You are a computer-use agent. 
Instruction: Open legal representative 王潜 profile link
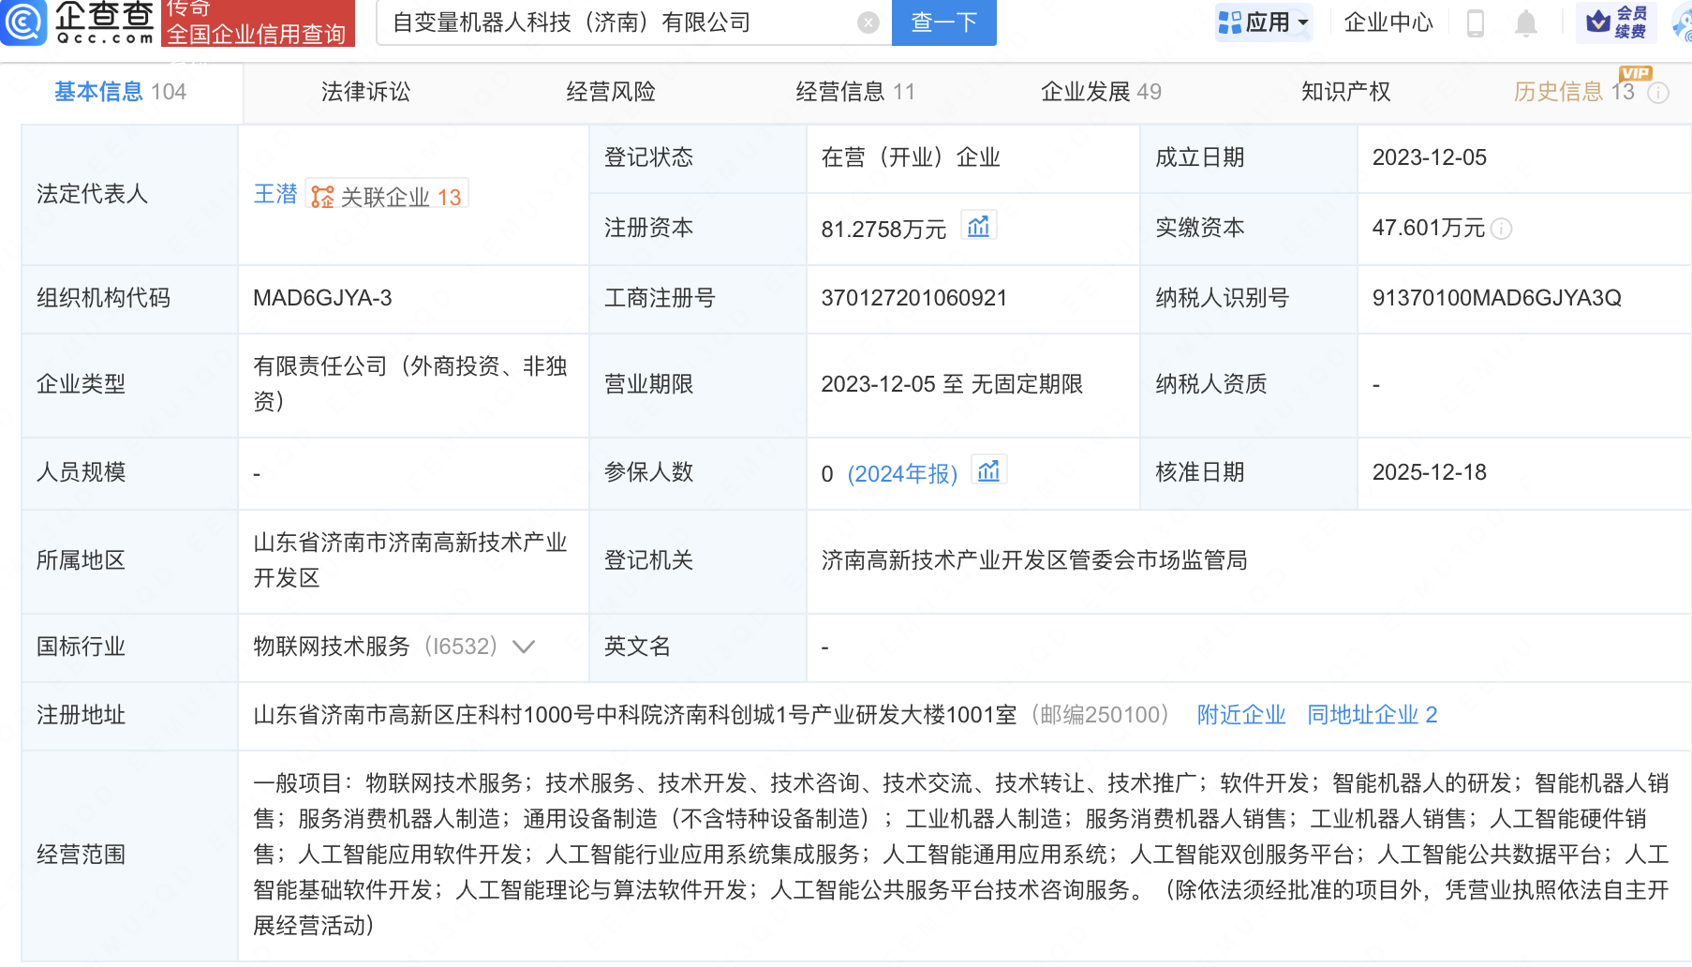point(275,194)
